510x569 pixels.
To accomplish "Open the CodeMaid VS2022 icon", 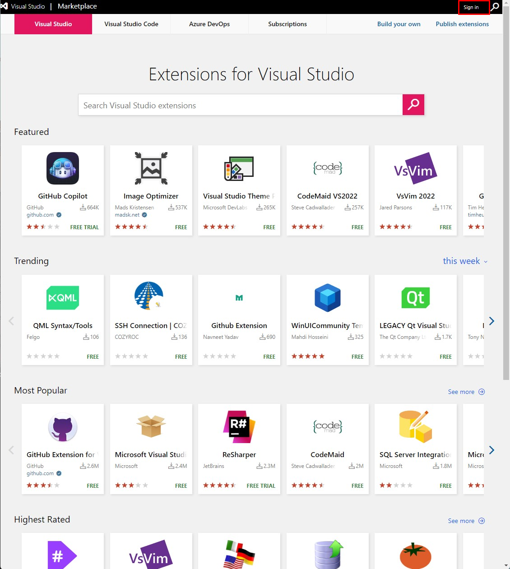I will pos(328,168).
